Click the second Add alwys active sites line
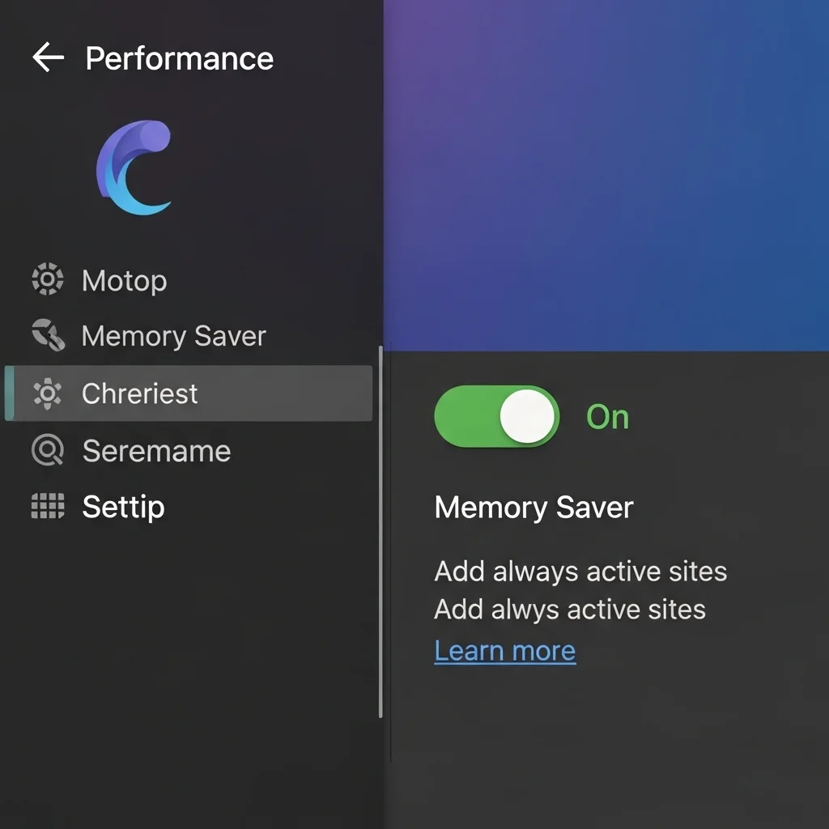Screen dimensions: 829x829 [x=570, y=609]
